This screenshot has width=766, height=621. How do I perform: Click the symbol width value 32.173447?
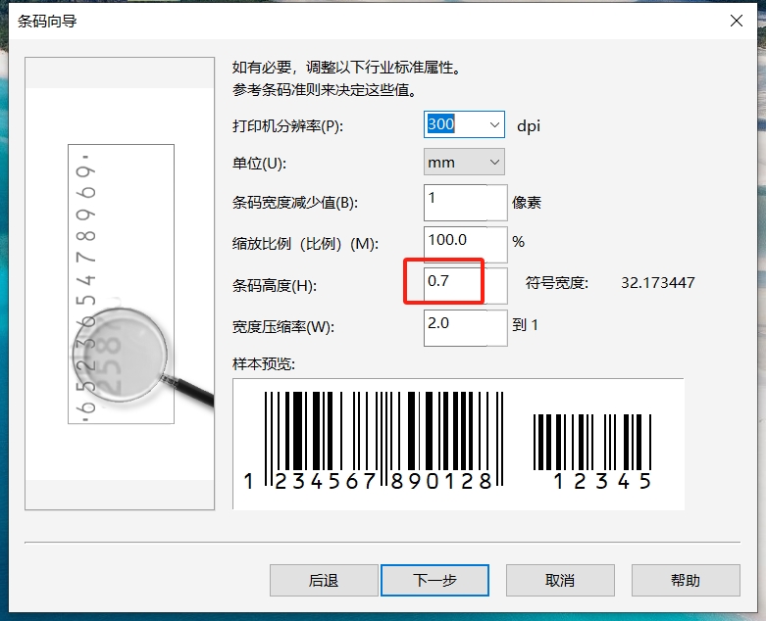pos(657,283)
